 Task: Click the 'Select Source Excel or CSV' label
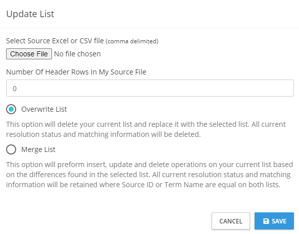click(x=55, y=41)
